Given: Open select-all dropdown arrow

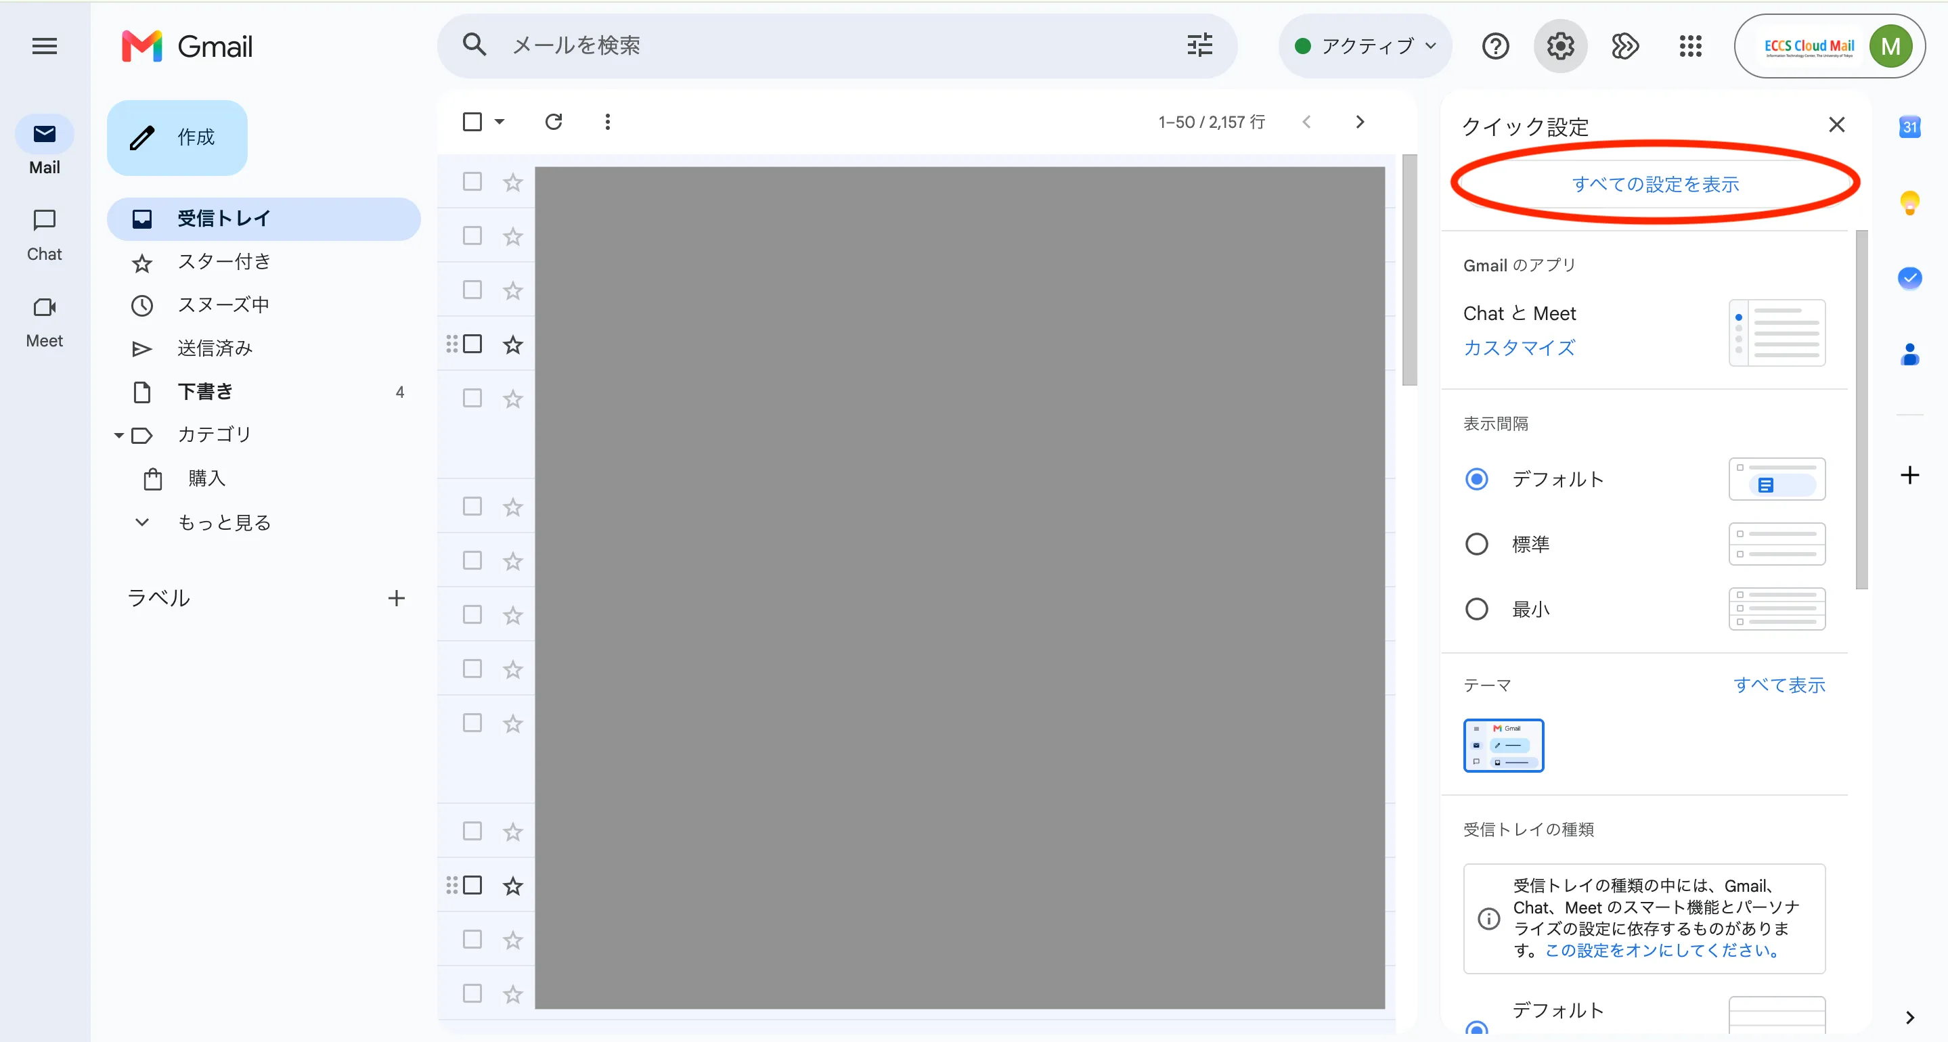Looking at the screenshot, I should click(x=499, y=122).
